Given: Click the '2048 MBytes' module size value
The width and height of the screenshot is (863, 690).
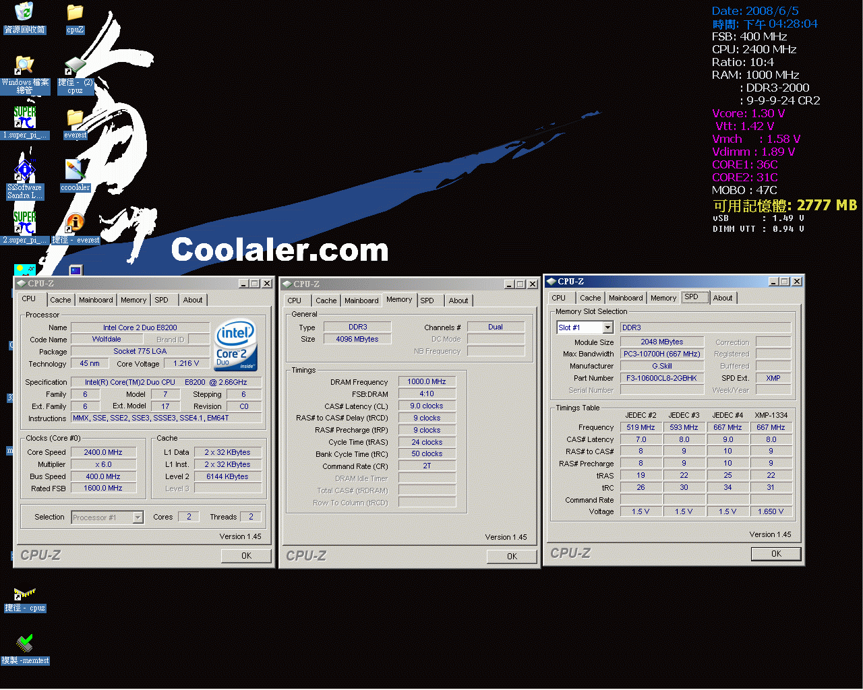Looking at the screenshot, I should (662, 342).
